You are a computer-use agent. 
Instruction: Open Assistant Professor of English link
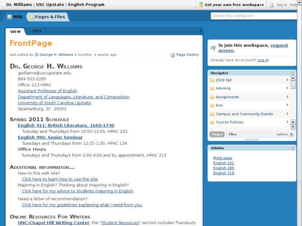47,91
